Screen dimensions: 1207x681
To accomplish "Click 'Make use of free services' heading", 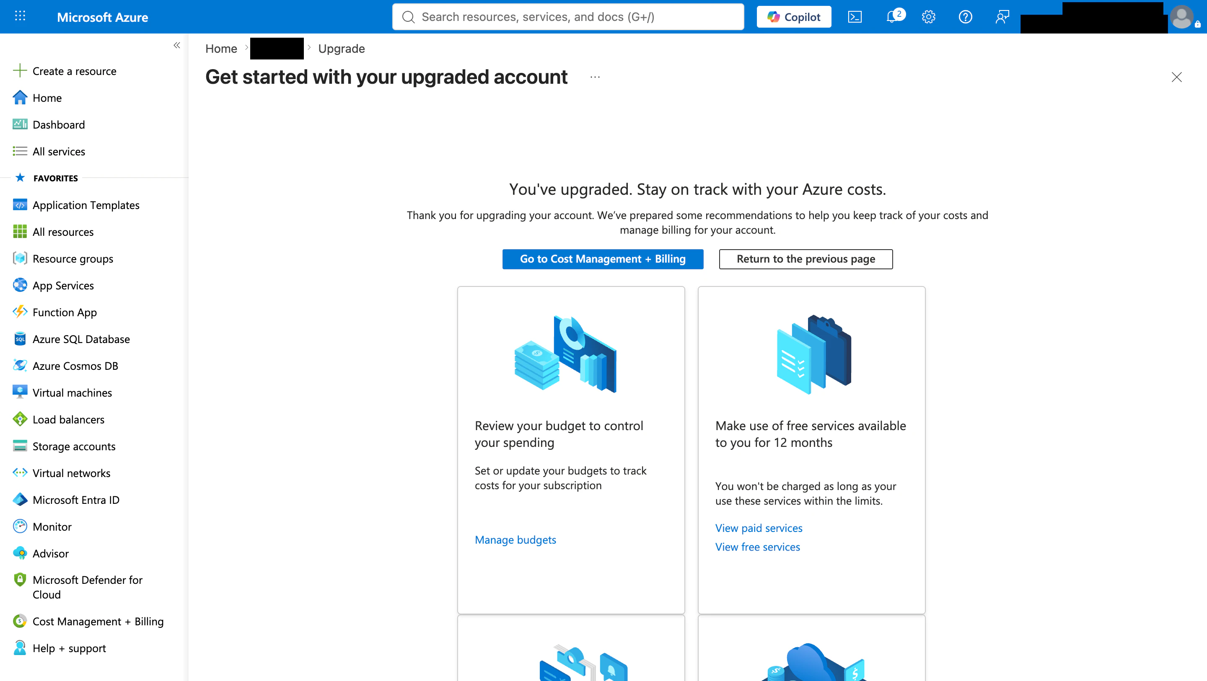I will 811,434.
